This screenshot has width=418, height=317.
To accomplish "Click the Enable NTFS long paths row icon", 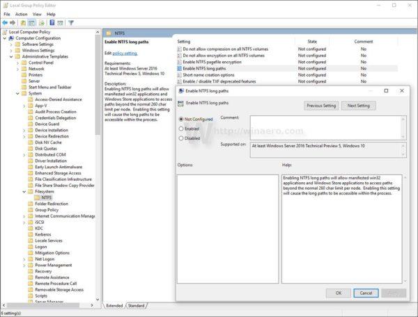I will coord(180,68).
